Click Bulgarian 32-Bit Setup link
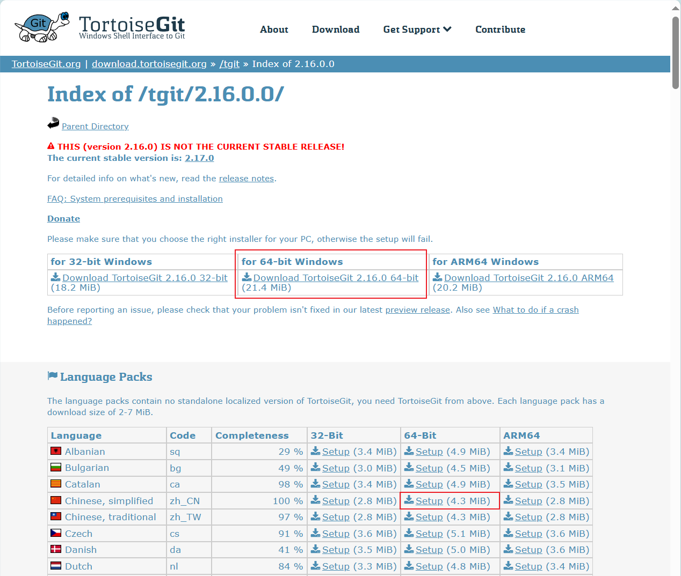681x576 pixels. click(336, 468)
